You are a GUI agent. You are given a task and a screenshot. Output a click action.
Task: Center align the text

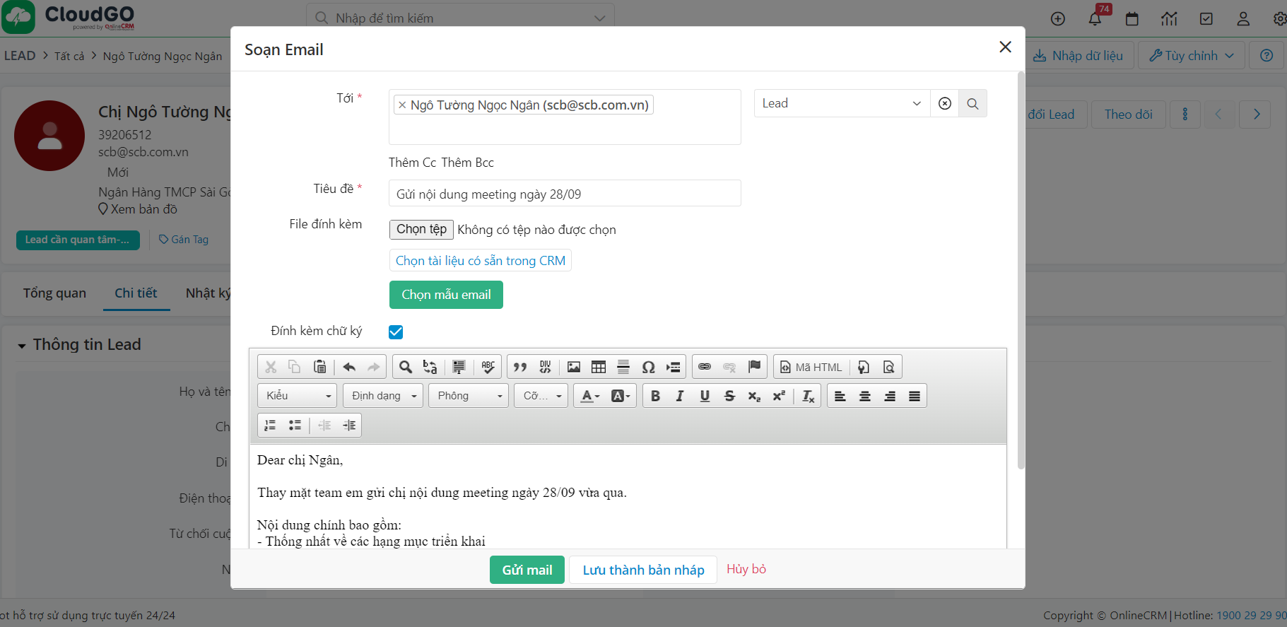[x=865, y=396]
